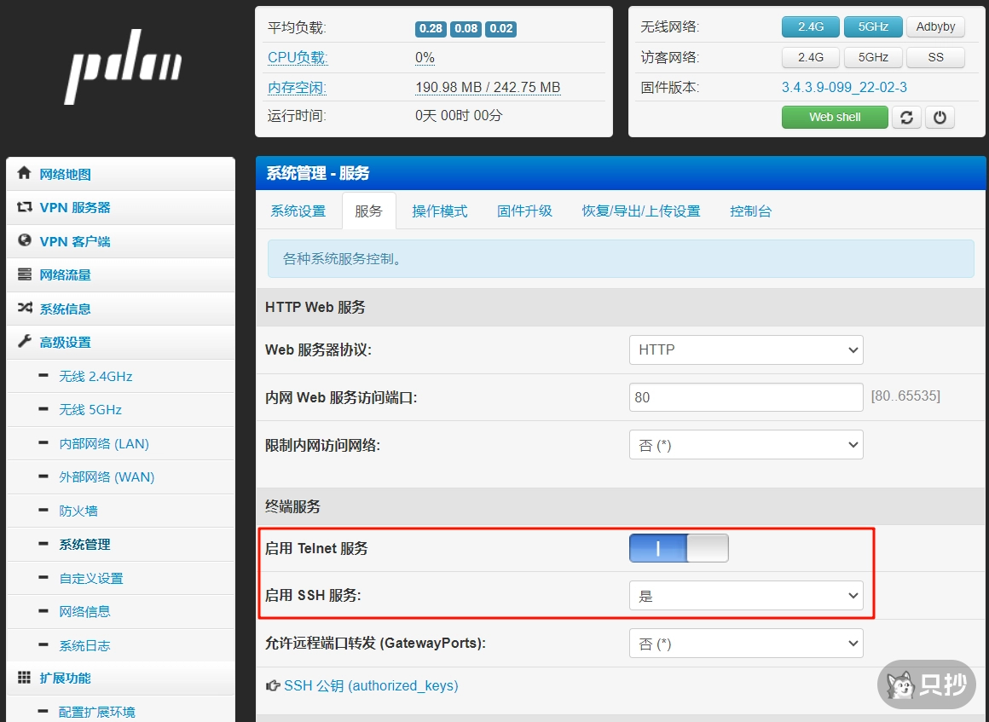The image size is (989, 722).
Task: Click the grid icon for 扩展功能
Action: point(25,678)
